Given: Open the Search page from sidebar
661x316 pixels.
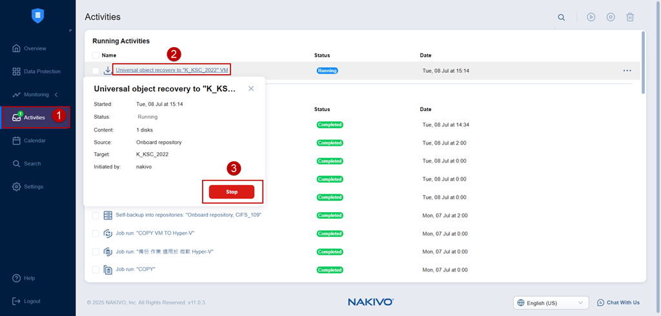Looking at the screenshot, I should 26,163.
